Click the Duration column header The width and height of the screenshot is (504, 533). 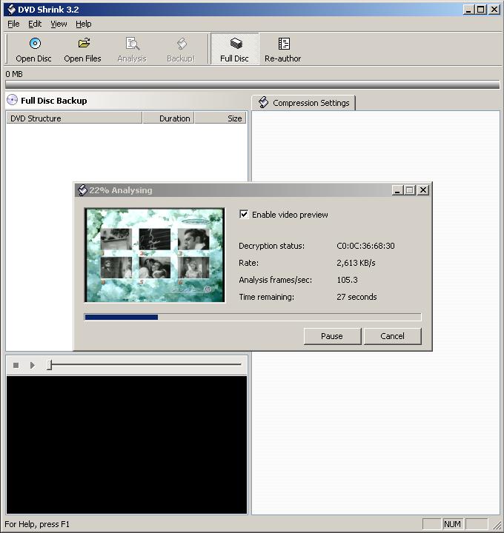[x=168, y=118]
